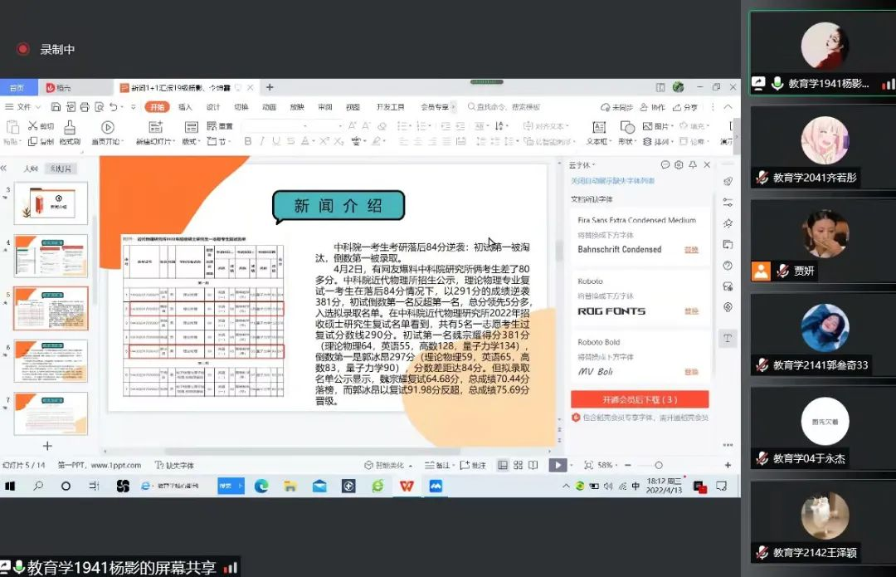Pin the cloud fonts panel
Screen dimensions: 896x577
(693, 165)
